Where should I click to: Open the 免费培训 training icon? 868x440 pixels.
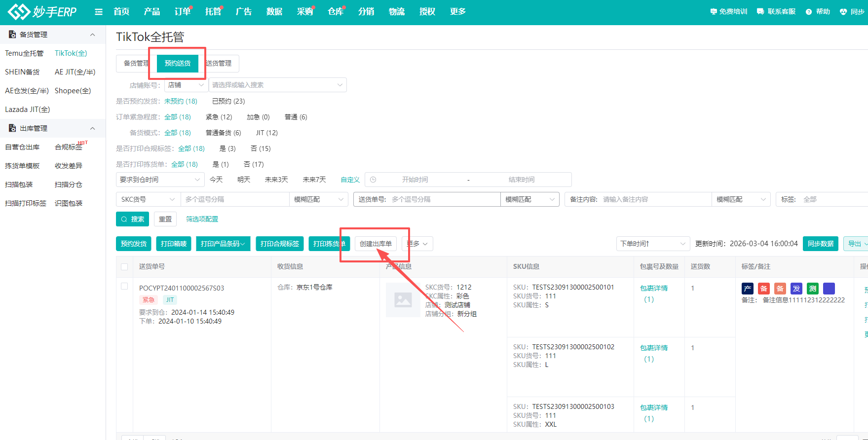[x=714, y=12]
